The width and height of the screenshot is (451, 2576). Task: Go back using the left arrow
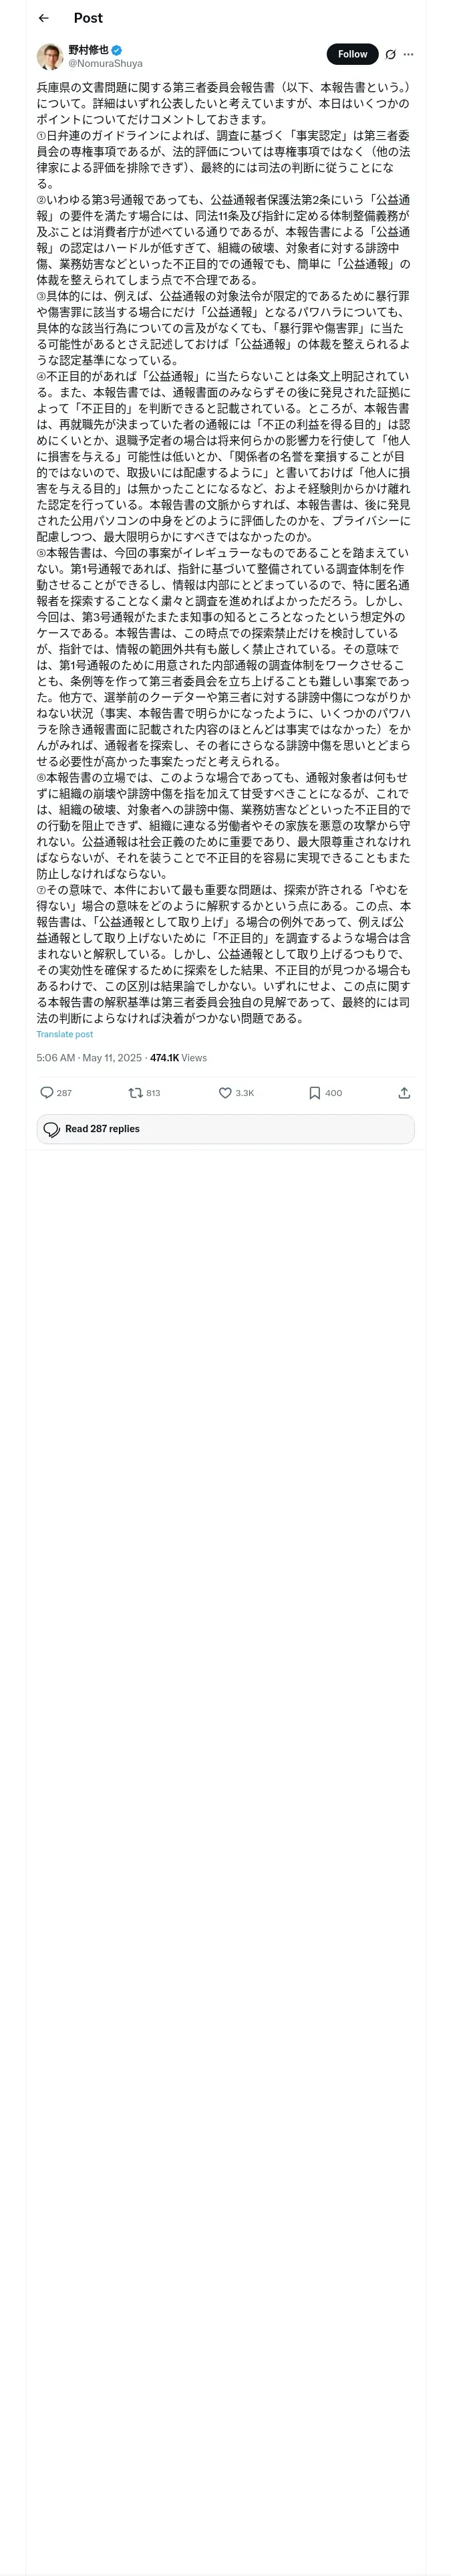click(43, 18)
